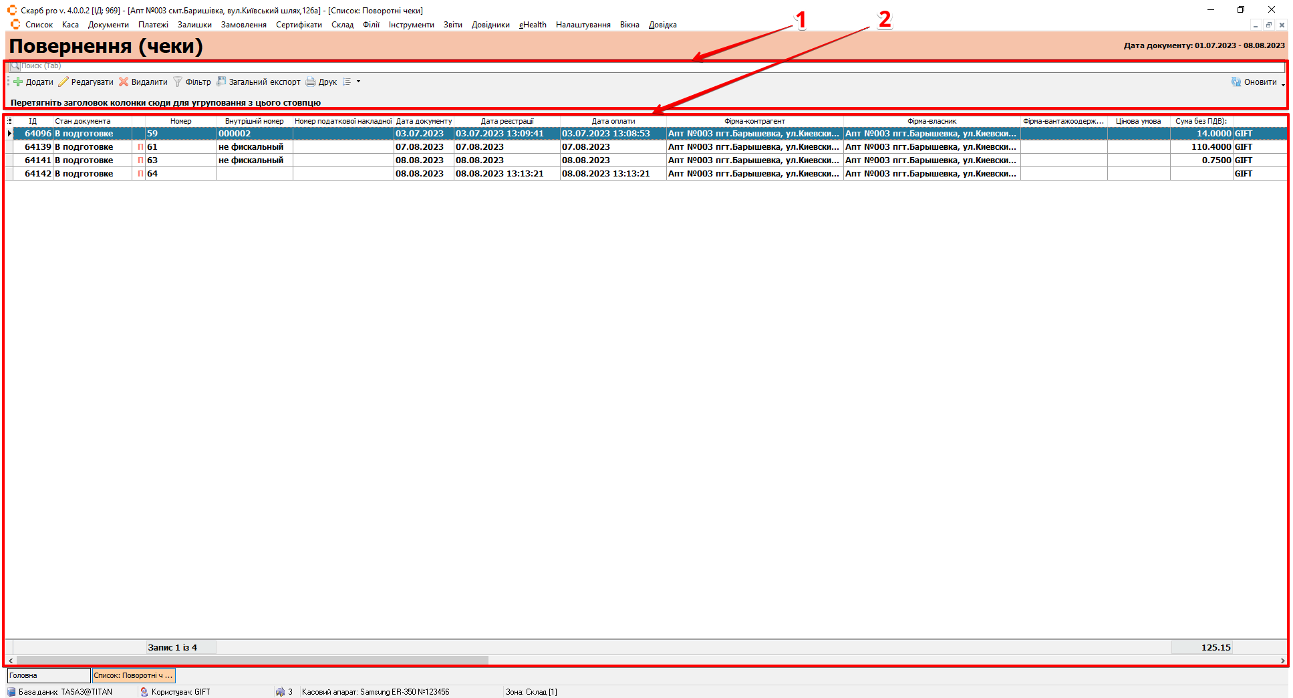1293x698 pixels.
Task: Click the green plus Додати icon
Action: pyautogui.click(x=18, y=82)
